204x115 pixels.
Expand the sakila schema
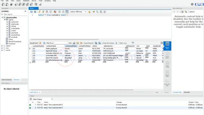(x=2, y=46)
